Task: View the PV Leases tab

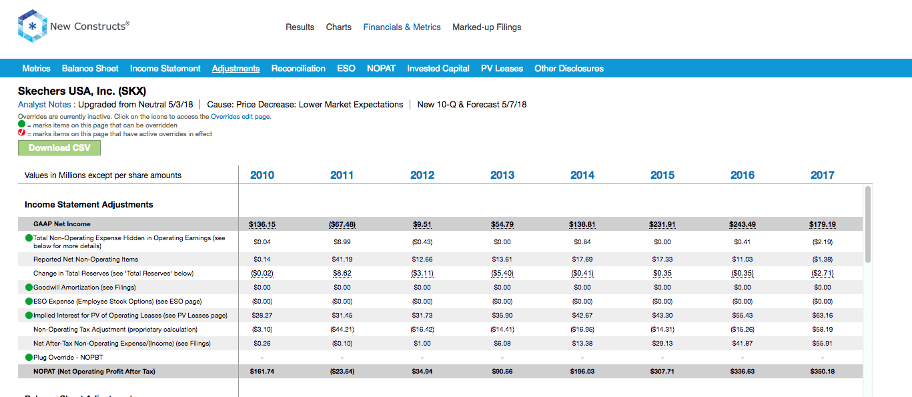Action: coord(502,69)
